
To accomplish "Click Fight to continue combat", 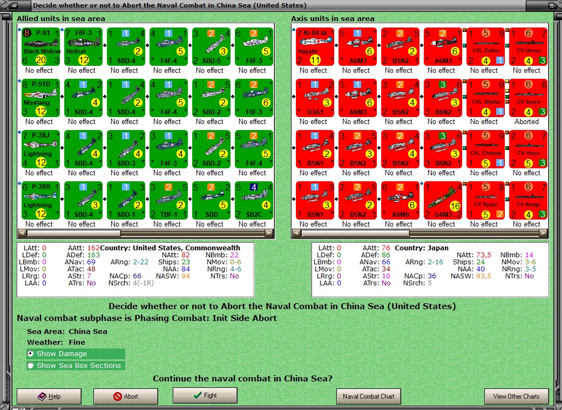I will click(x=205, y=395).
